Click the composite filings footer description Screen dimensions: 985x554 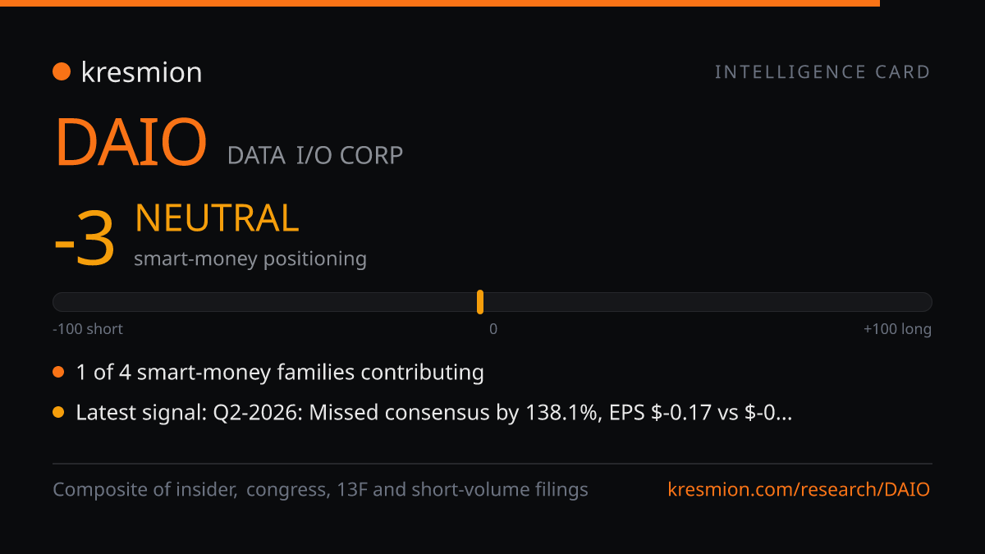[321, 490]
